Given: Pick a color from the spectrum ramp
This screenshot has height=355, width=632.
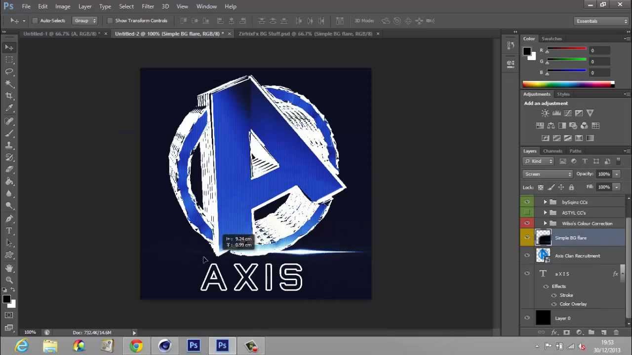Looking at the screenshot, I should [x=568, y=84].
